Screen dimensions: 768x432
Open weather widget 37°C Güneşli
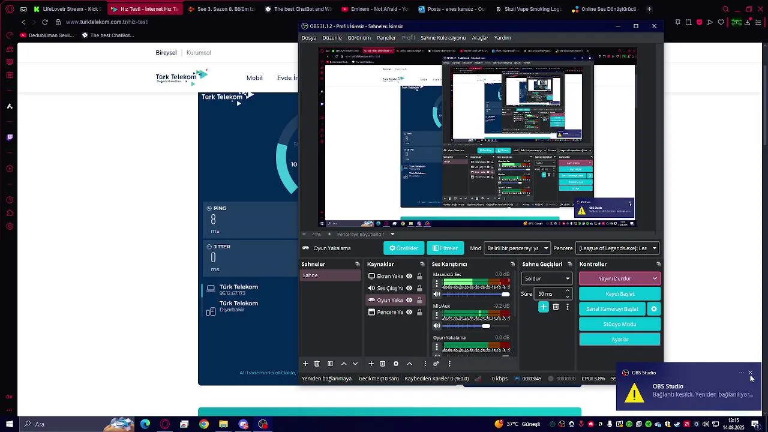coord(517,424)
